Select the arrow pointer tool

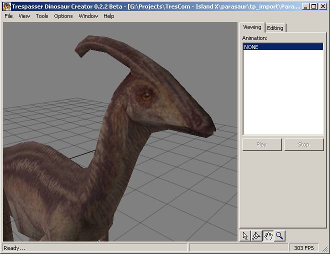tap(245, 236)
